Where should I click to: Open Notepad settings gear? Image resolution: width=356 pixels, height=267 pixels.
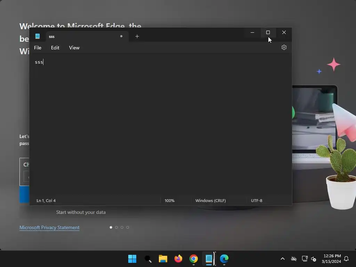point(284,47)
